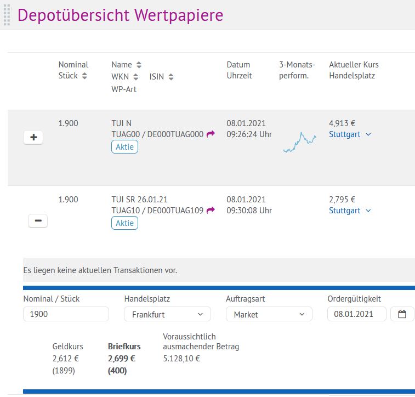This screenshot has width=415, height=397.
Task: Select the Briefkurs 2,699 € quote
Action: (x=121, y=359)
